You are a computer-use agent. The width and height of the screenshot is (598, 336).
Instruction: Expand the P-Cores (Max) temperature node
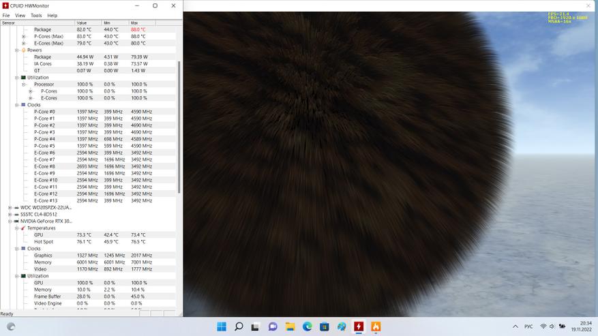point(24,37)
